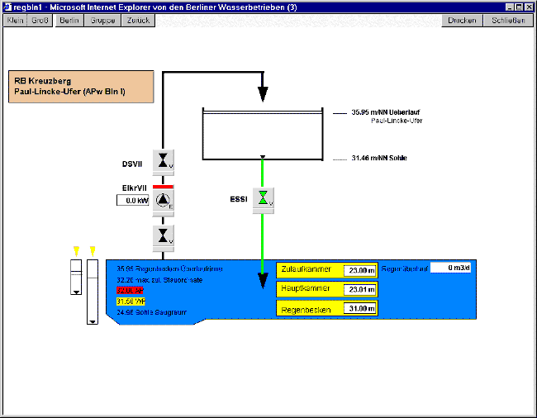Go to Gruppe view

point(102,21)
